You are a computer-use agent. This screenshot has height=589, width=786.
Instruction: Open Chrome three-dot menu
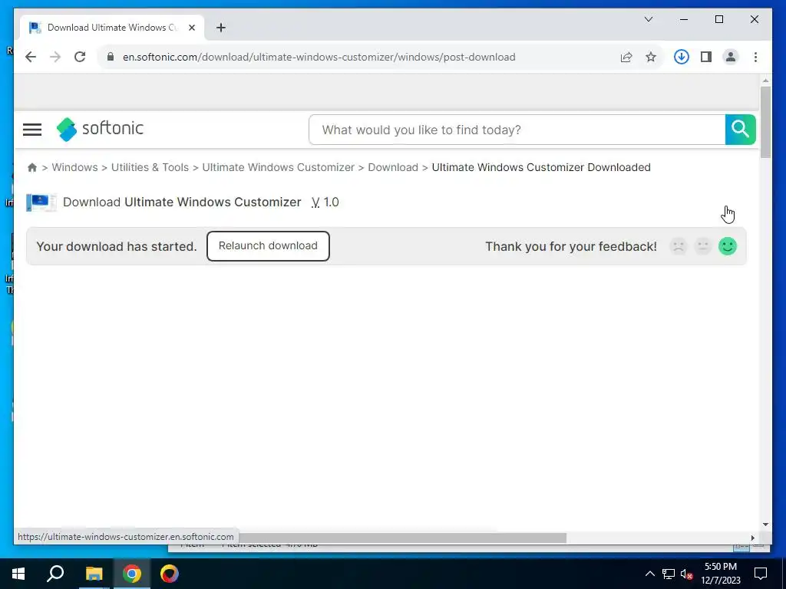[x=755, y=57]
